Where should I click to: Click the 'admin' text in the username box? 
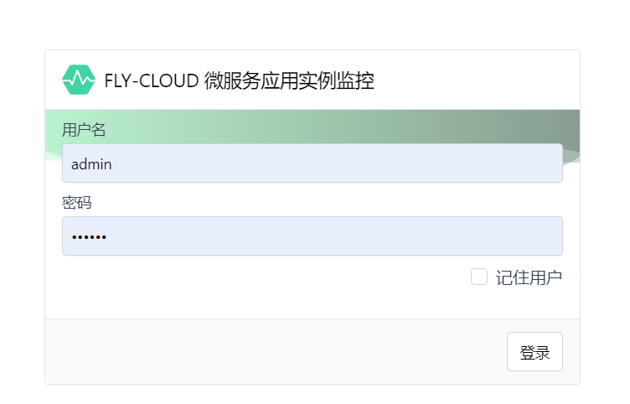tap(91, 164)
